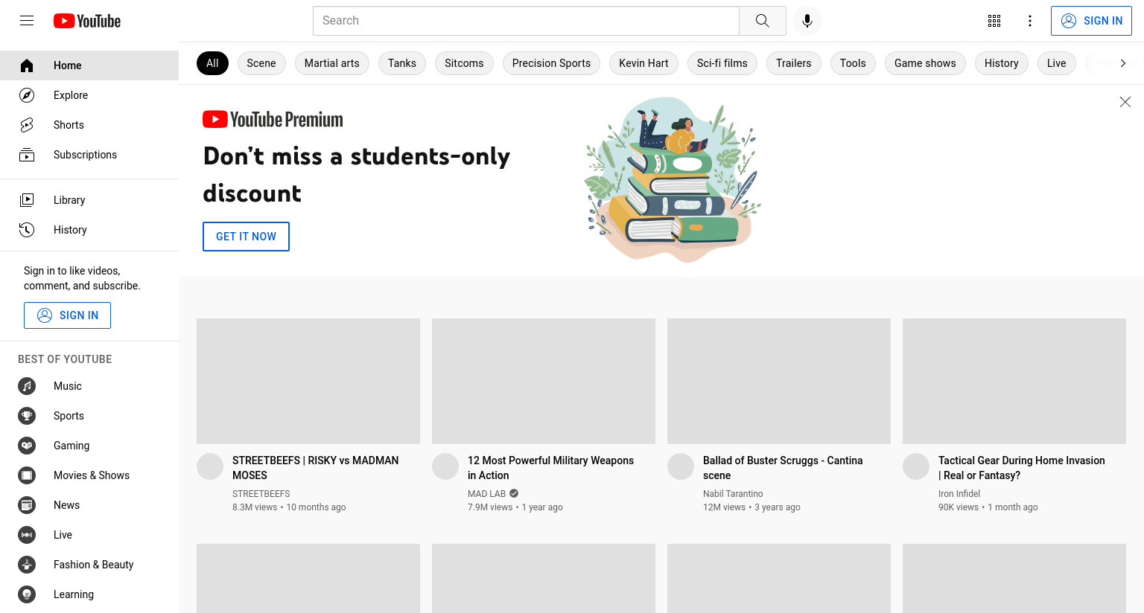Screen dimensions: 1144x613
Task: Click the History clock icon
Action: 27,230
